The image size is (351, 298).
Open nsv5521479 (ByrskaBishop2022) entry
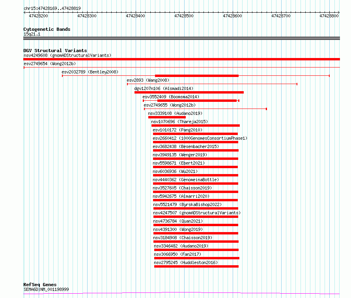pos(187,204)
